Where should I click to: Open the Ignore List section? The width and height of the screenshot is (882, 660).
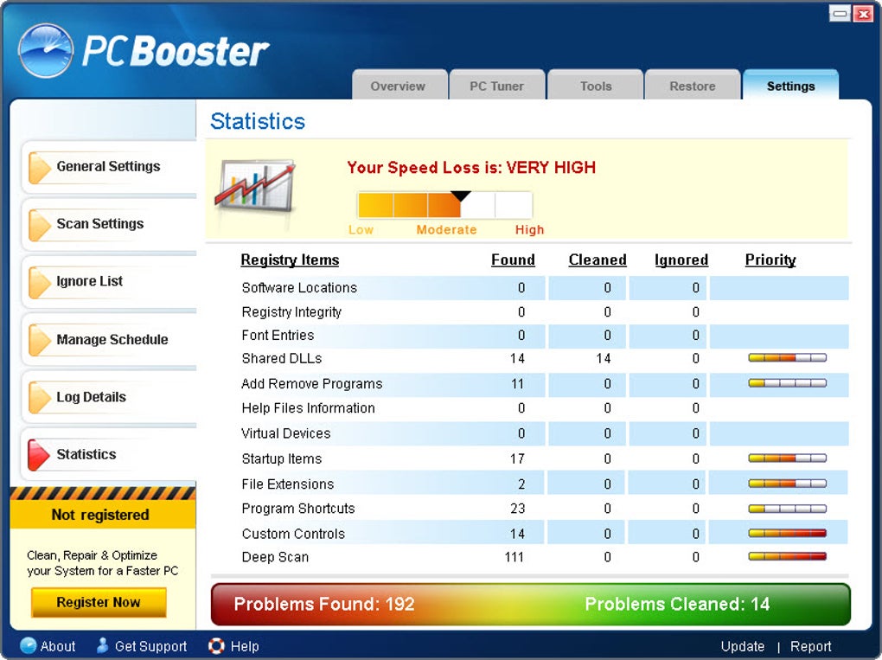point(109,282)
